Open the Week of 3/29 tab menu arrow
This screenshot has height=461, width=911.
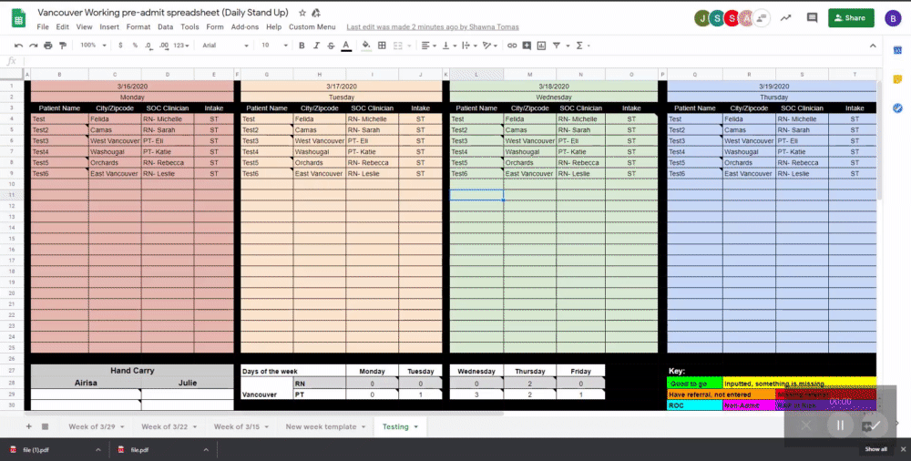pyautogui.click(x=123, y=427)
